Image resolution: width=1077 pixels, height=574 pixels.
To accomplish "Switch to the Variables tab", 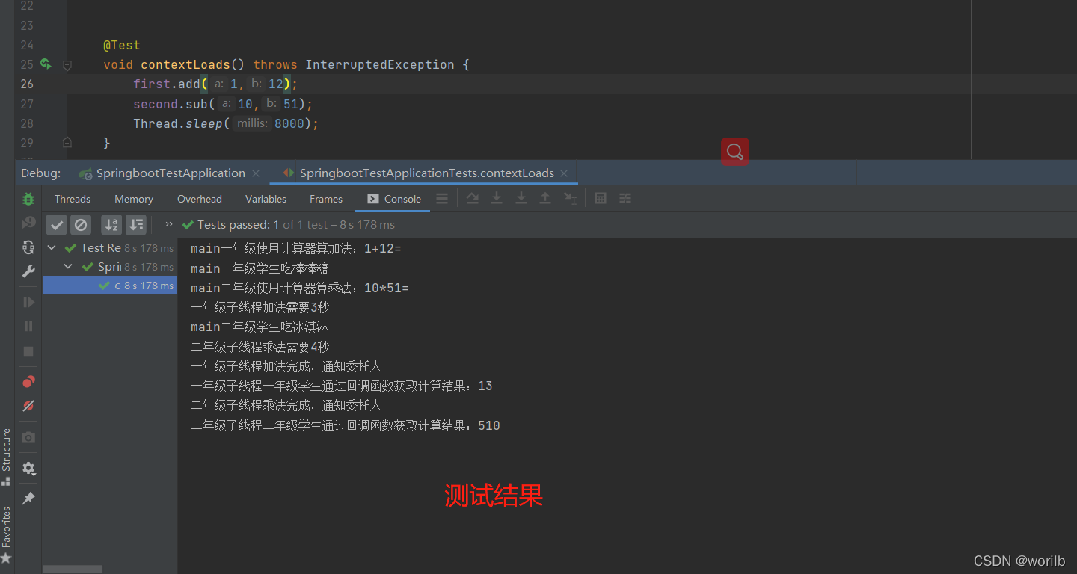I will 266,199.
